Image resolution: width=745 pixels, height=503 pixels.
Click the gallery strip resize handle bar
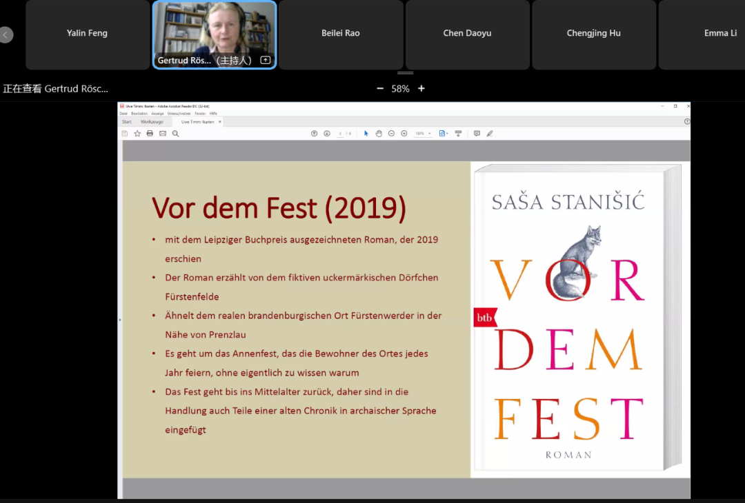pos(406,73)
